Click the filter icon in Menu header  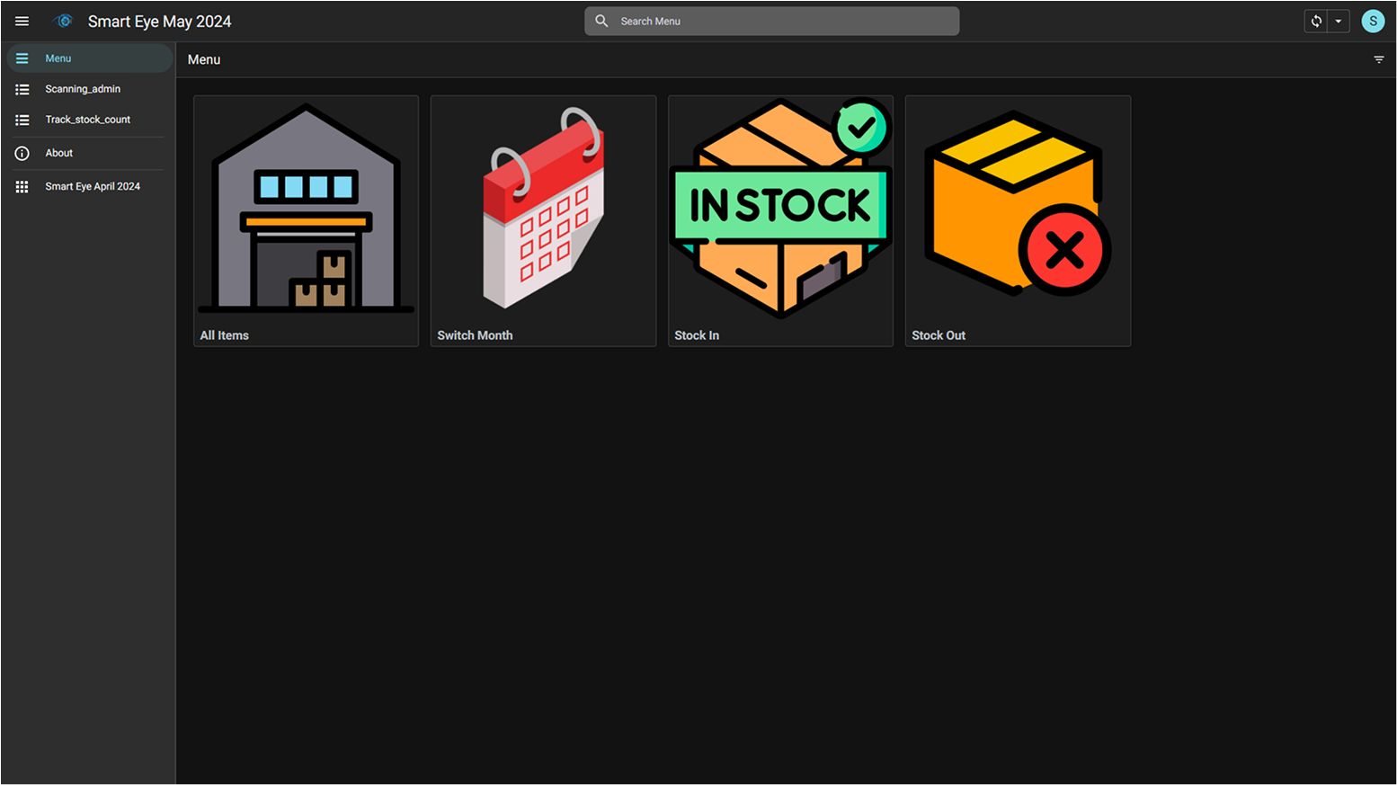pos(1378,59)
